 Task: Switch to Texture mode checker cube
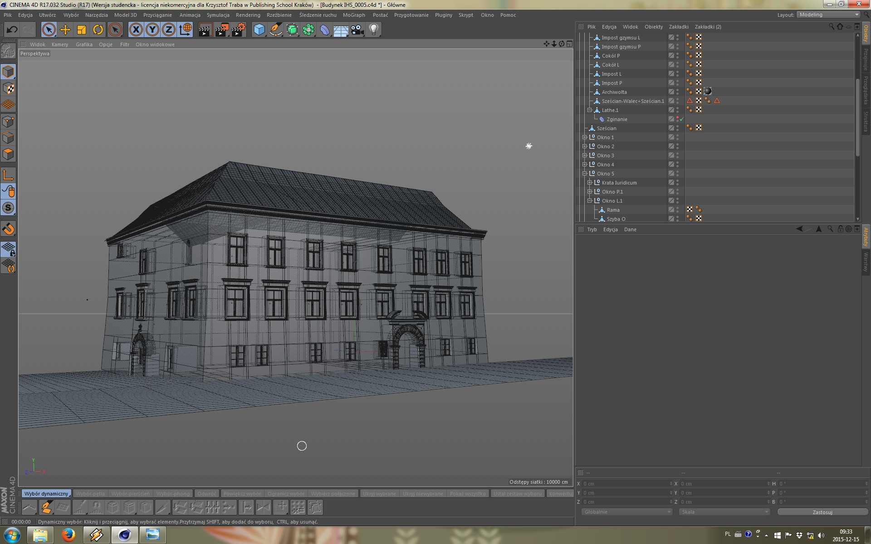[x=8, y=88]
